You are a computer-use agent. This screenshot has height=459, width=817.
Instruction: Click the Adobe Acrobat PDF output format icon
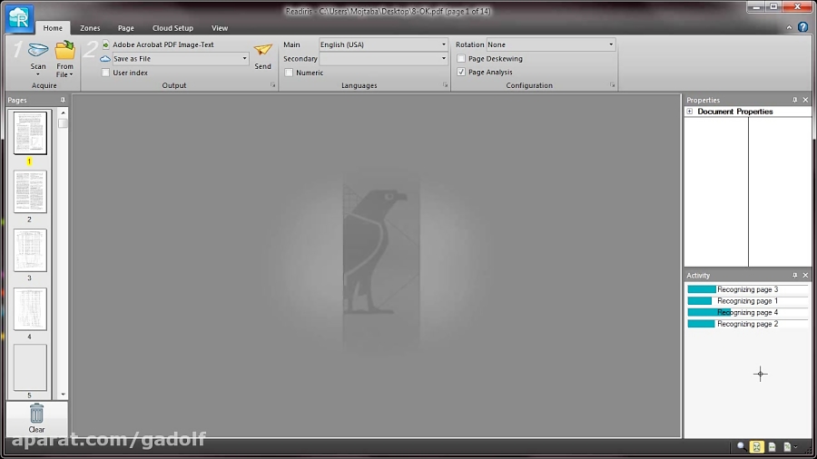pyautogui.click(x=106, y=44)
